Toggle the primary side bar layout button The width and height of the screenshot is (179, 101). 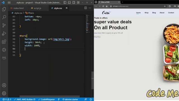point(65,3)
